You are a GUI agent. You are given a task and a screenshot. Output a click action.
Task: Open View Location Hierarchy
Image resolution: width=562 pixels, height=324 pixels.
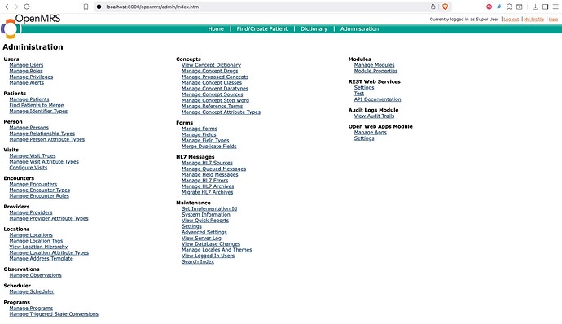38,247
